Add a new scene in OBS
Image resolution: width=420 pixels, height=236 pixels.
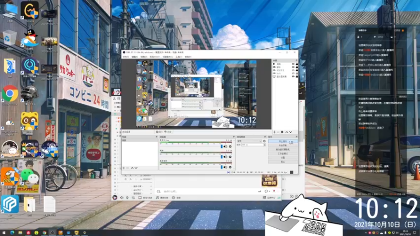123,168
